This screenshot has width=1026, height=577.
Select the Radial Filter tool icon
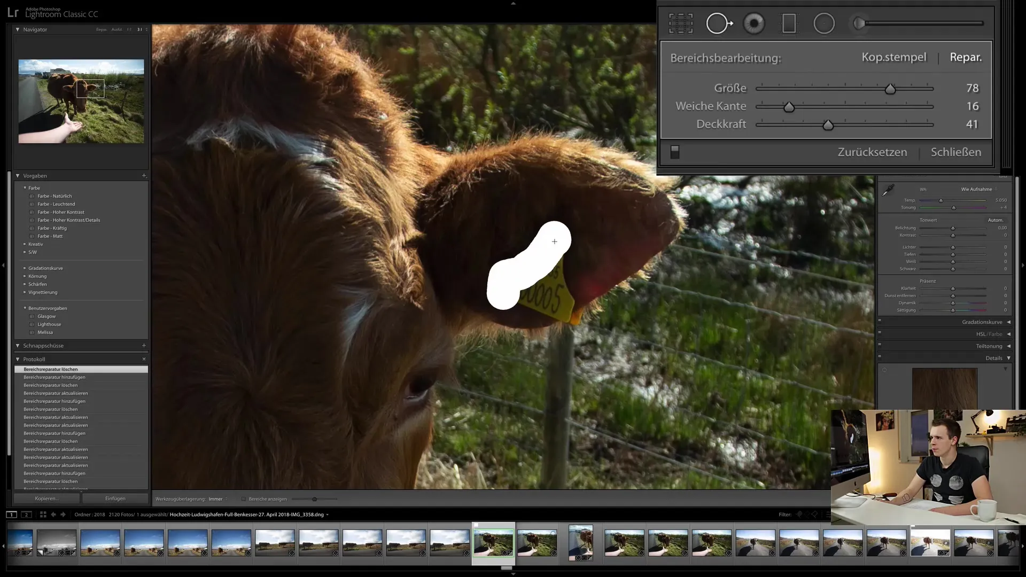click(x=824, y=24)
